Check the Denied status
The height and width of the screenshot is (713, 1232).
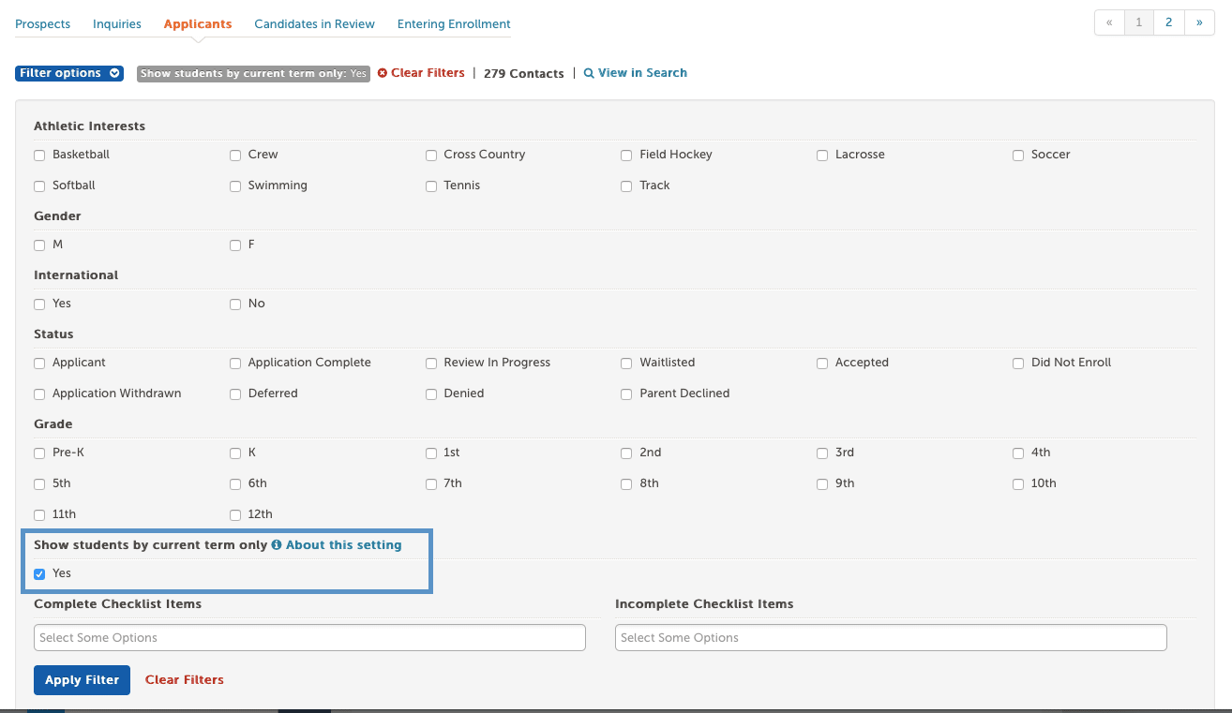(431, 394)
